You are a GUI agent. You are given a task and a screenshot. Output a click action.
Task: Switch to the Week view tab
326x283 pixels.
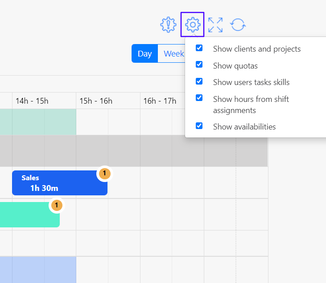(173, 54)
